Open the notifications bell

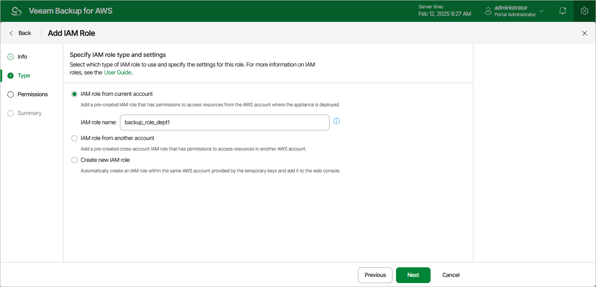pos(563,11)
